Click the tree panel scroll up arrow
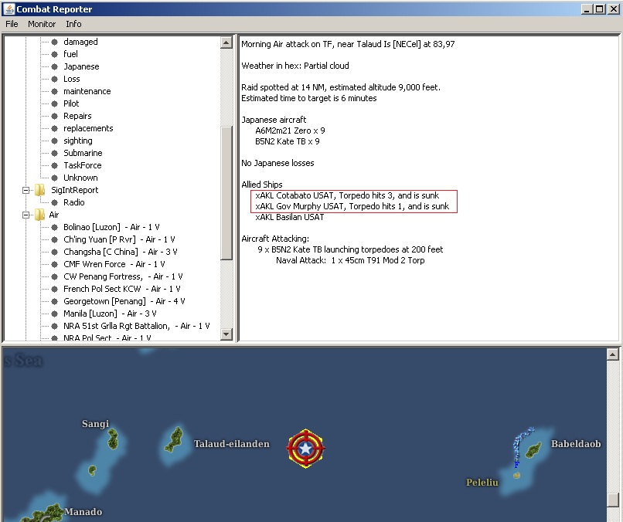Viewport: 623px width, 522px height. point(226,42)
